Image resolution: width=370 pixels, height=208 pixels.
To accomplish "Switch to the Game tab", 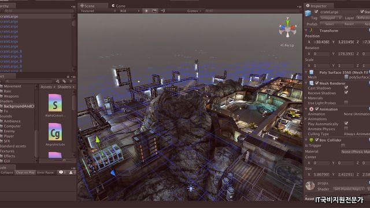I will point(119,6).
